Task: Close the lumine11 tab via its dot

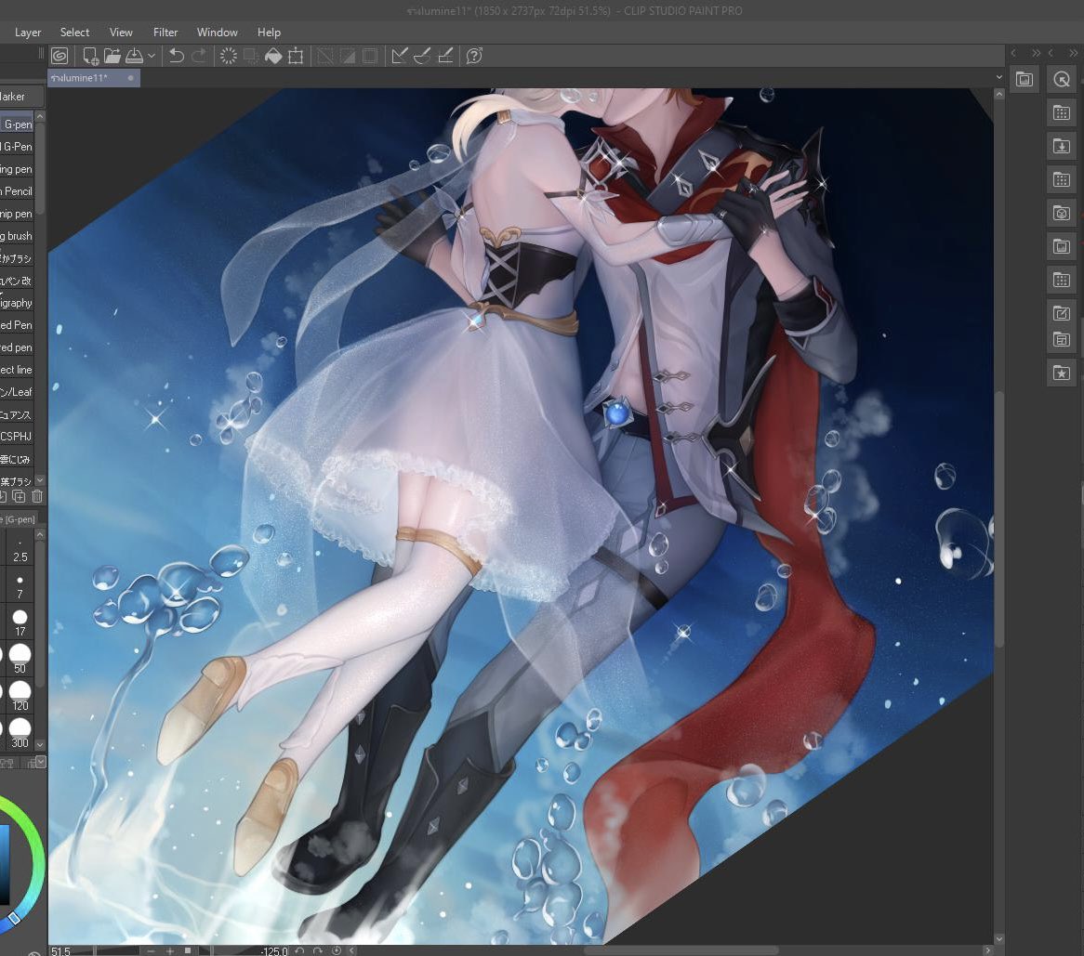Action: (x=131, y=78)
